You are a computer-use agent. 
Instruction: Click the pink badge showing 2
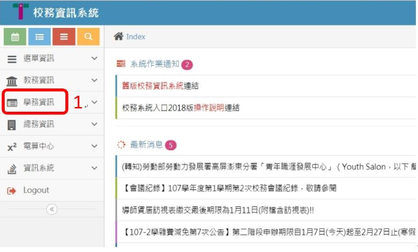tap(187, 64)
